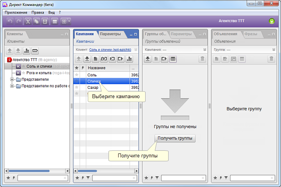Click the export campaigns icon
This screenshot has width=281, height=187.
pyautogui.click(x=121, y=59)
